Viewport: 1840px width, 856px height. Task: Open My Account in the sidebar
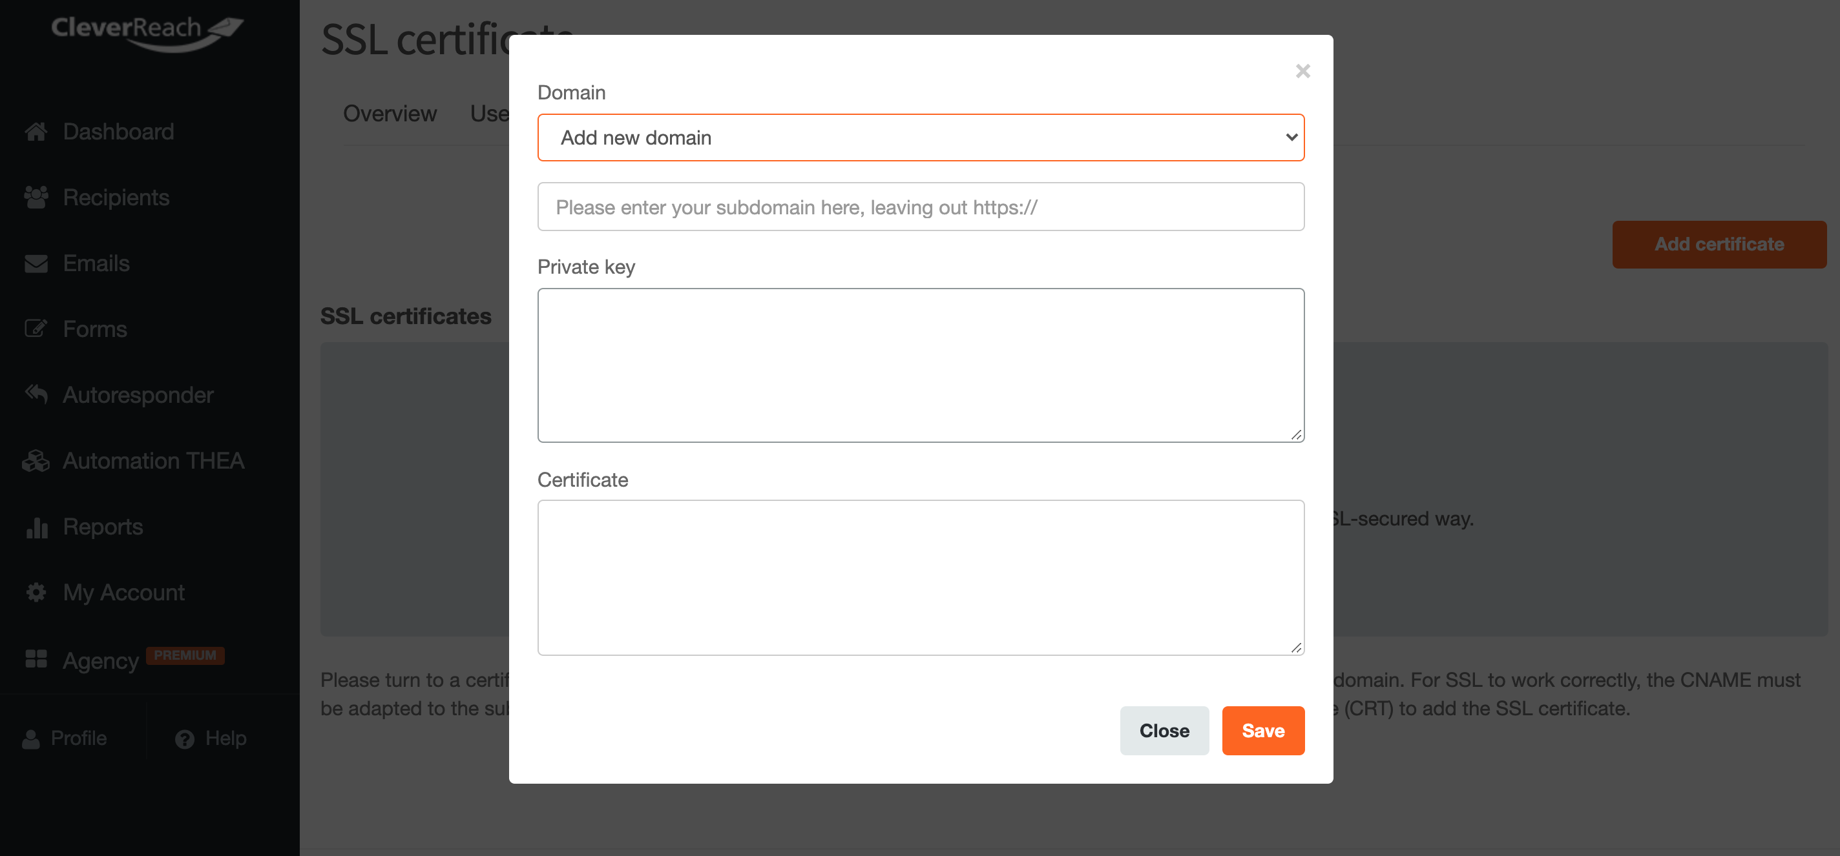pyautogui.click(x=124, y=593)
